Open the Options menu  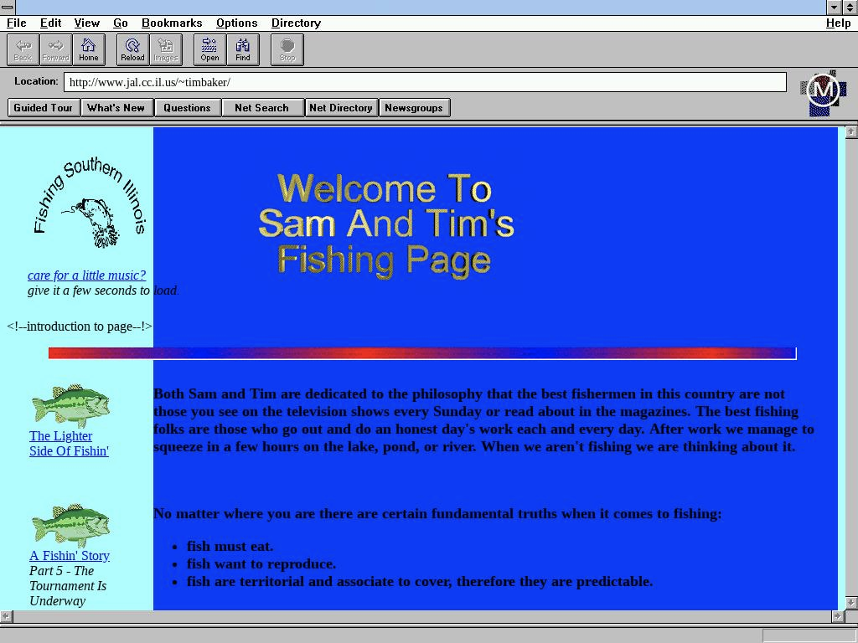(x=236, y=23)
